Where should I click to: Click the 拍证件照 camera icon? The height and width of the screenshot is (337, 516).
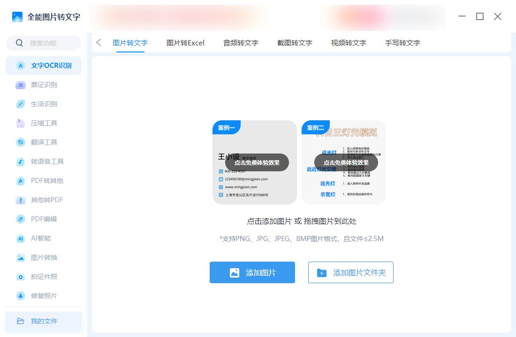tap(20, 277)
